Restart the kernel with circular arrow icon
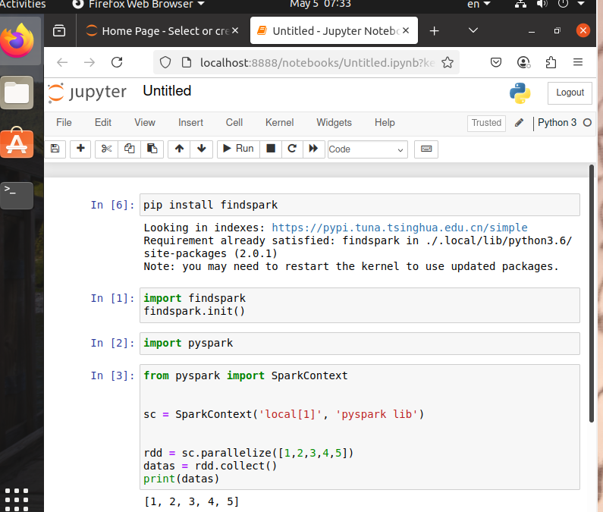The height and width of the screenshot is (512, 603). tap(291, 149)
